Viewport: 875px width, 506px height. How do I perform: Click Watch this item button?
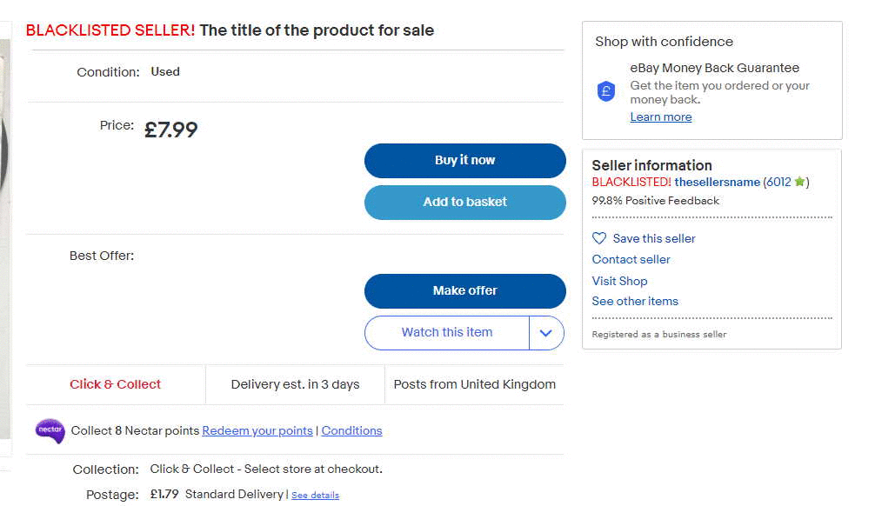tap(446, 333)
